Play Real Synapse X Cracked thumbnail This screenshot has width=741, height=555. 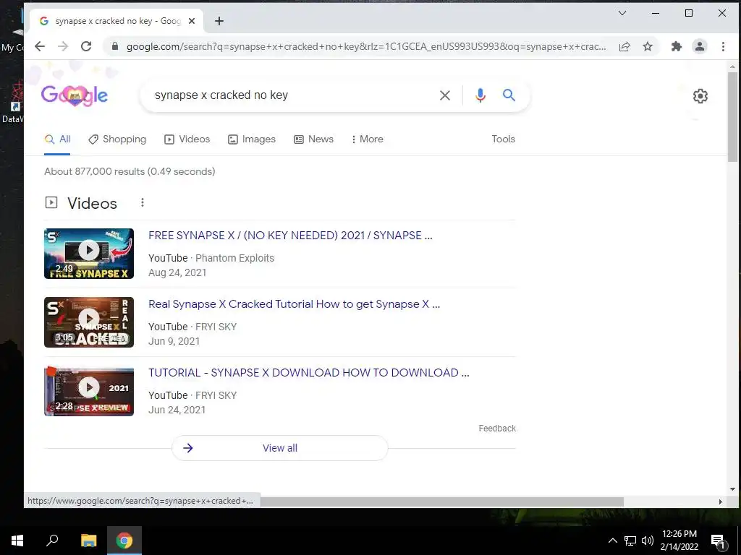pos(89,322)
